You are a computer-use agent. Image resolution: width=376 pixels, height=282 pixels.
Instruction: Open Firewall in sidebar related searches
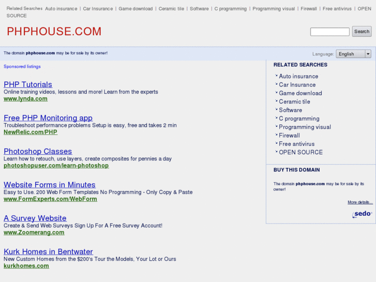click(x=289, y=136)
